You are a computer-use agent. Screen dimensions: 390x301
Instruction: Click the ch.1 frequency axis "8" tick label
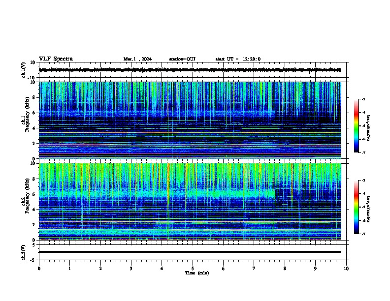34,97
